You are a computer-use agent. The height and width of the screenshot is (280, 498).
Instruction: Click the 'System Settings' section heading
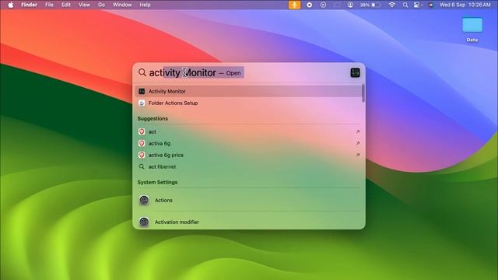tap(157, 182)
